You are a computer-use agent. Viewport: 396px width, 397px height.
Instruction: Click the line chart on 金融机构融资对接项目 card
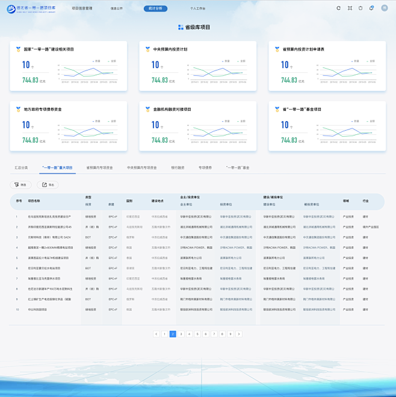pyautogui.click(x=217, y=134)
